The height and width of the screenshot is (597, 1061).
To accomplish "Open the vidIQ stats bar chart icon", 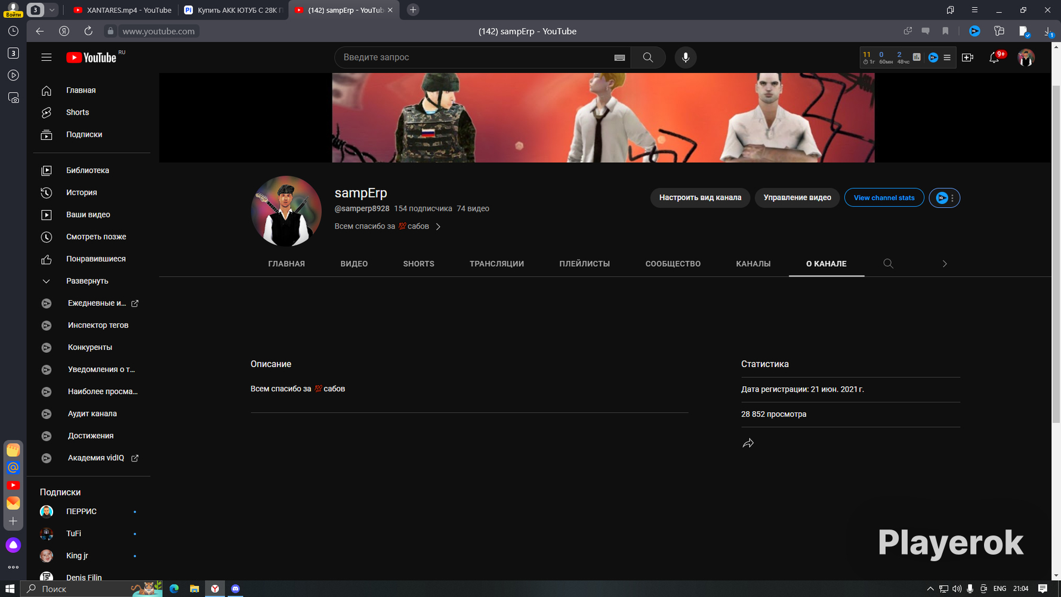I will [x=917, y=57].
